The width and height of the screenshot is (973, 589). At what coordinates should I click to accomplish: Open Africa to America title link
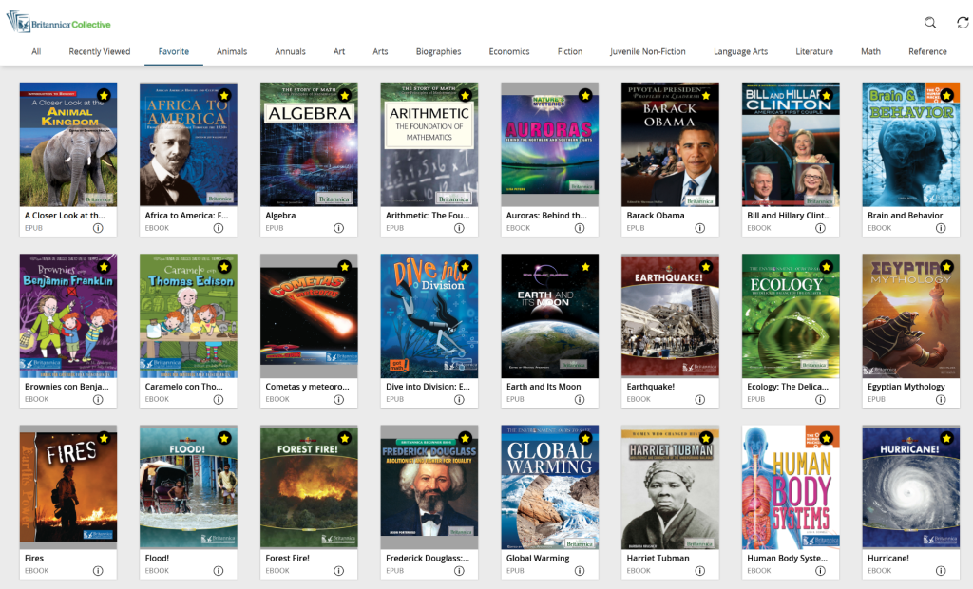[x=187, y=216]
